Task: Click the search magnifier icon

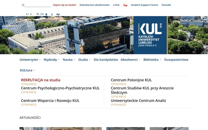Action: 23,5
